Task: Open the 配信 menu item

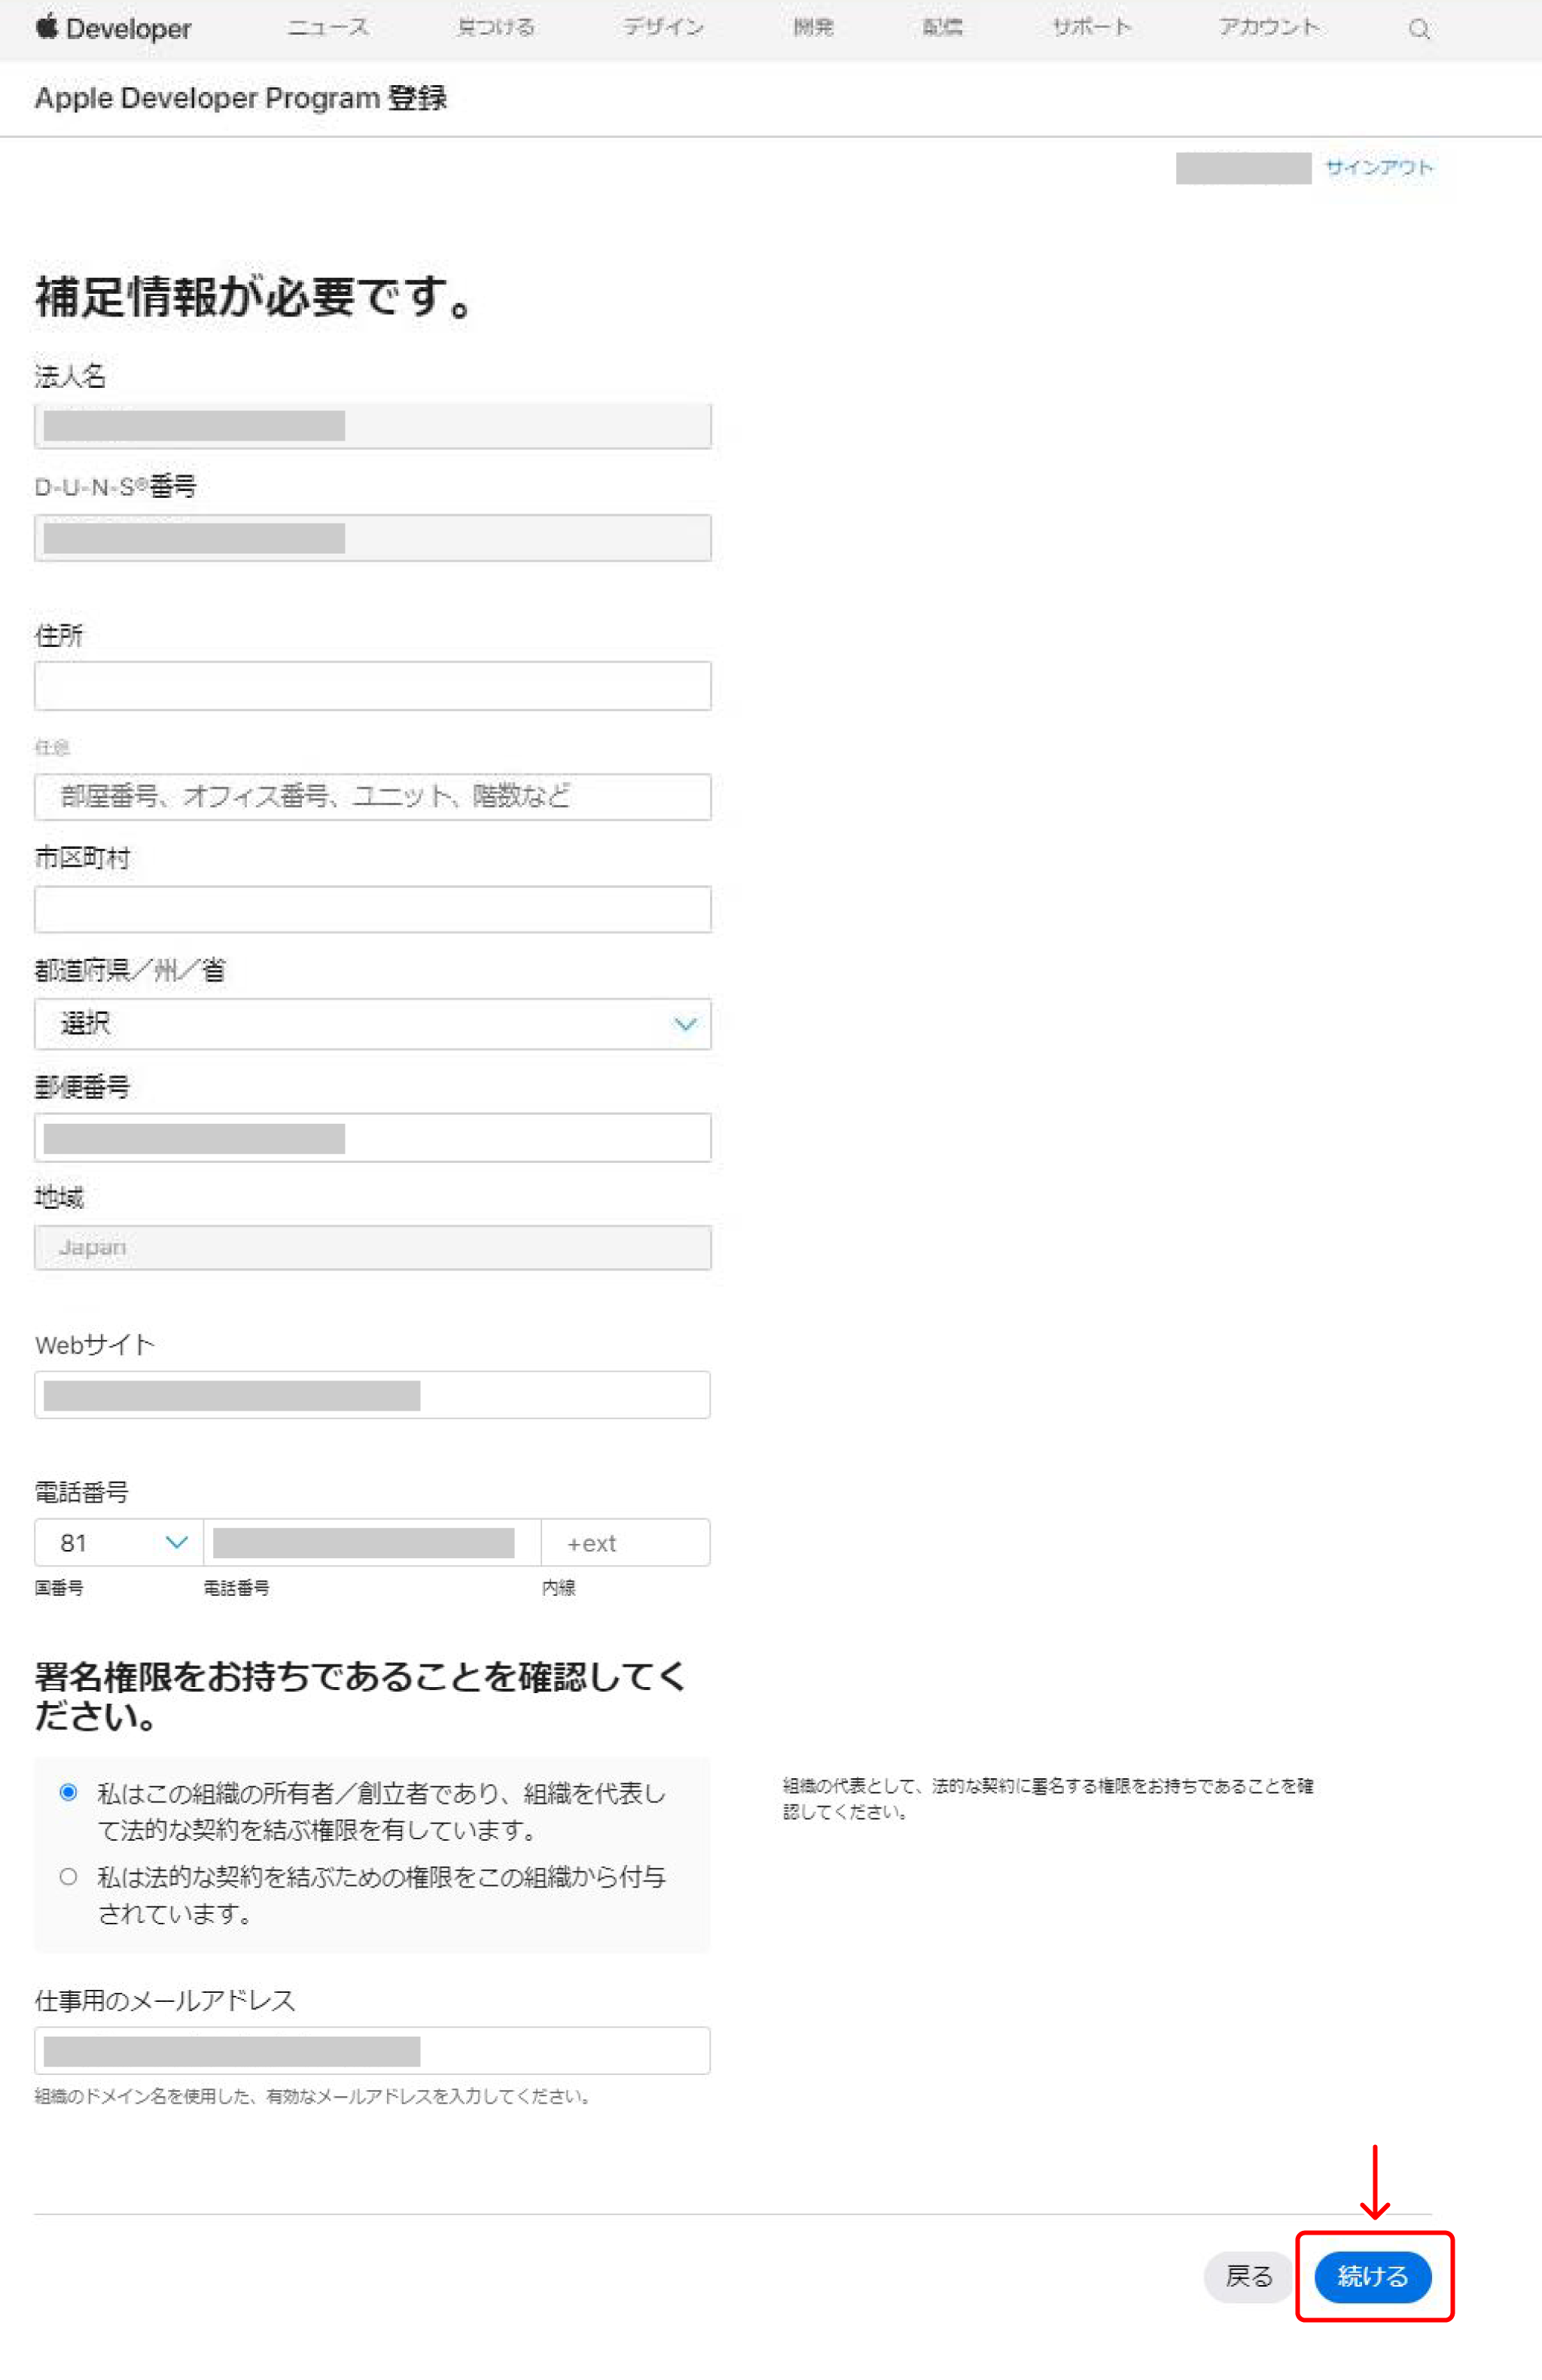Action: [942, 28]
